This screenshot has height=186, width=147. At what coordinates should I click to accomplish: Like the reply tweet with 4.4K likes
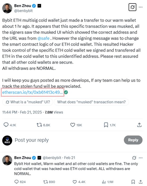(x=75, y=182)
